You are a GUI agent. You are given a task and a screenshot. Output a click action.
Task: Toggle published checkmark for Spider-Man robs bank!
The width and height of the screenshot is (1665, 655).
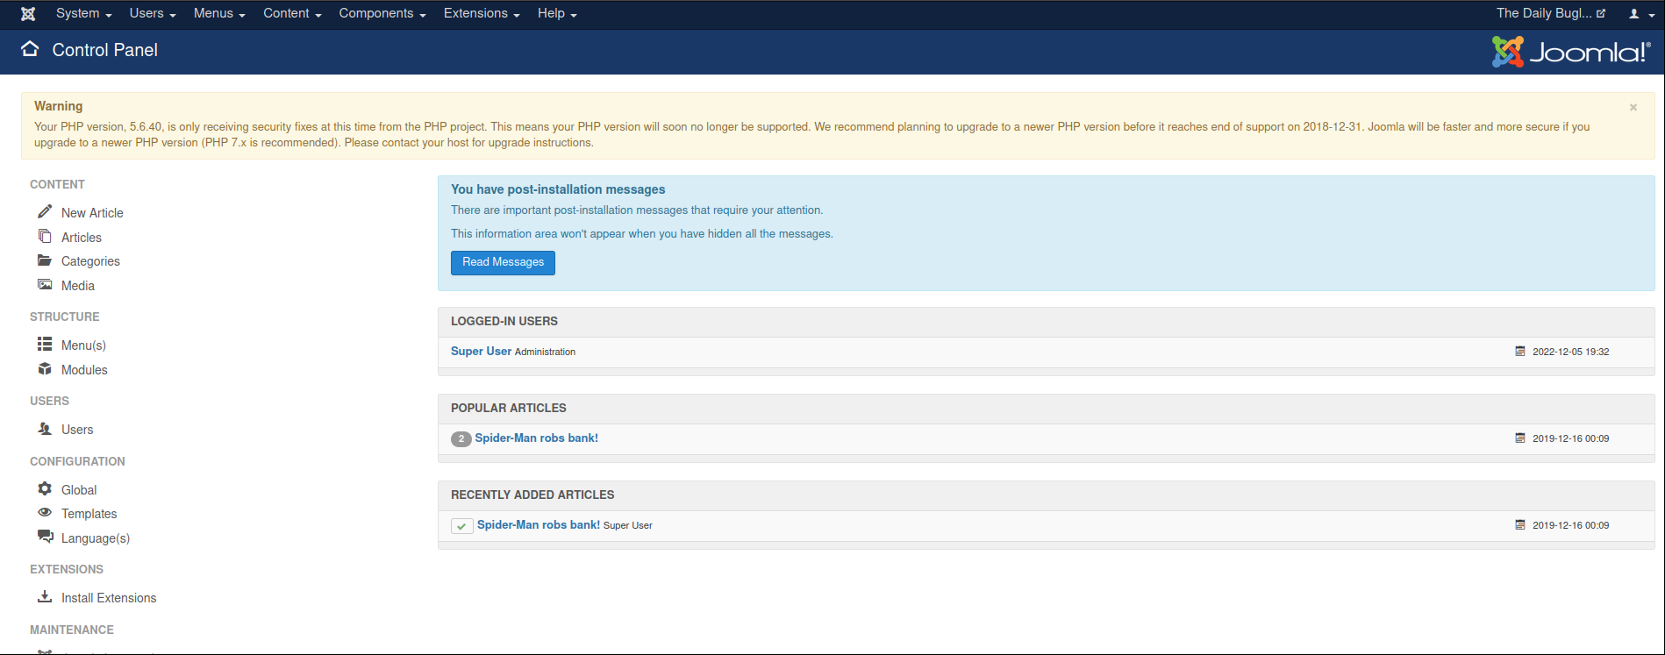click(x=461, y=526)
